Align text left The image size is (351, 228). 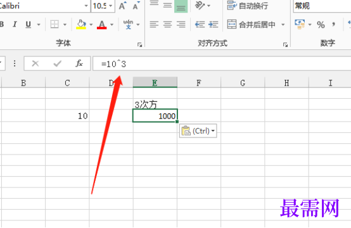point(154,24)
